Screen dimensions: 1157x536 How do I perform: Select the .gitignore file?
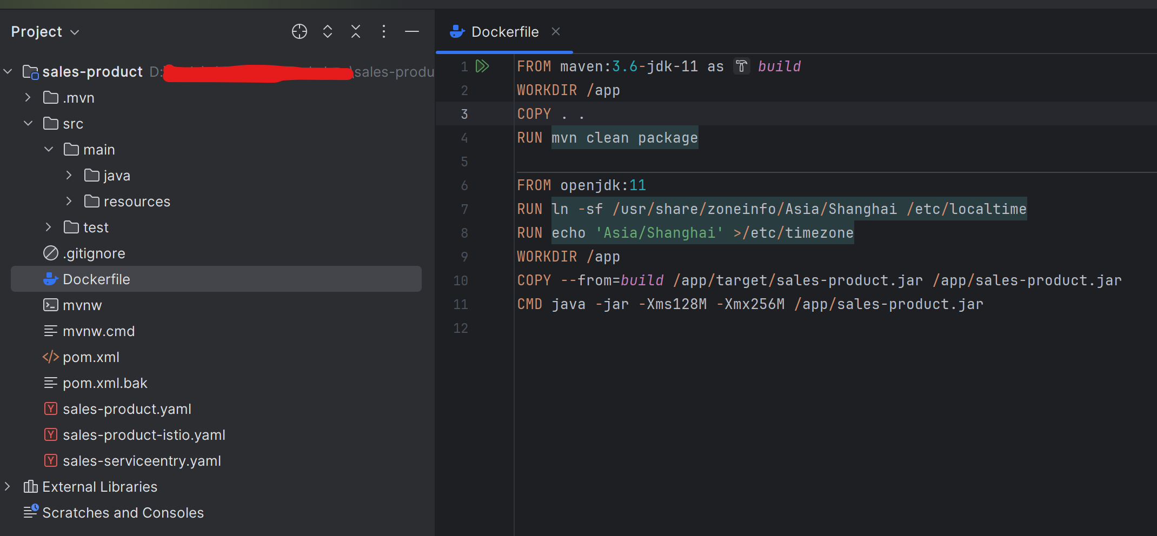[94, 253]
